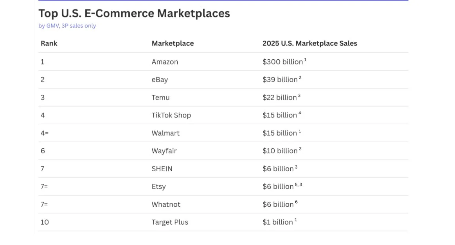Click rank 10 in the Rank column

(x=45, y=222)
